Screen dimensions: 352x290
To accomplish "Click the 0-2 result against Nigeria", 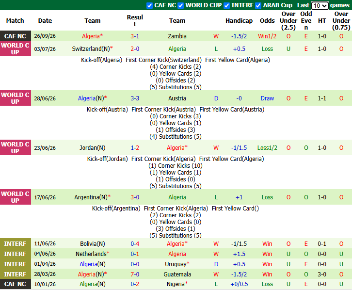I will (135, 284).
